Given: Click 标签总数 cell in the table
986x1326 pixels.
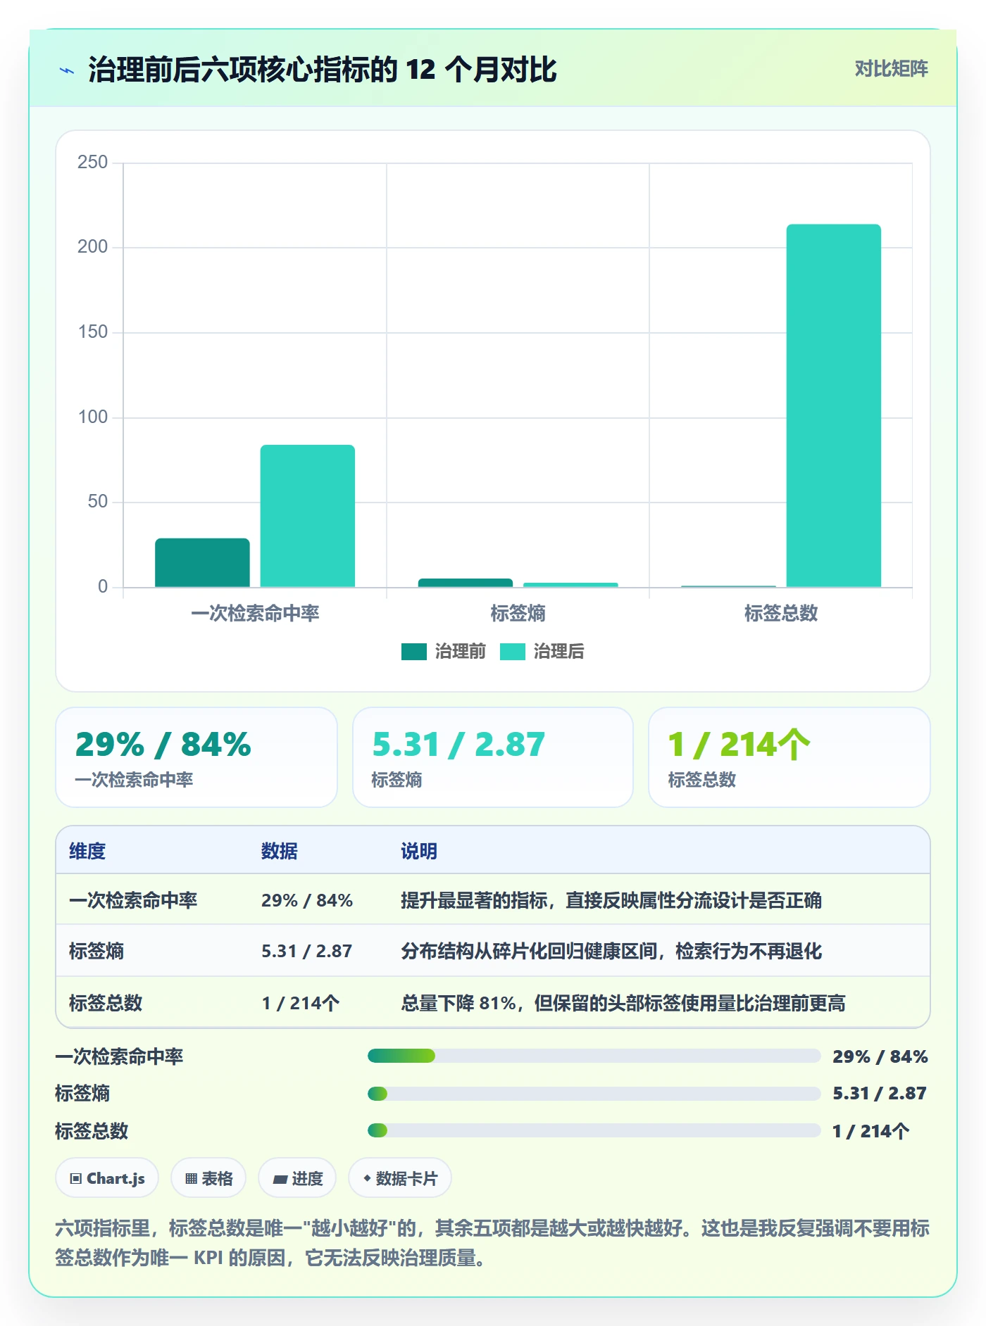Looking at the screenshot, I should [106, 1003].
